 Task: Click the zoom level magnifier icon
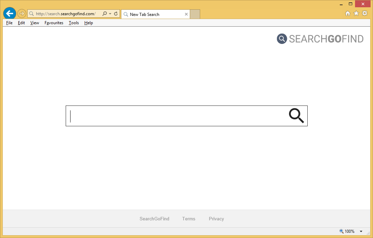tap(341, 231)
